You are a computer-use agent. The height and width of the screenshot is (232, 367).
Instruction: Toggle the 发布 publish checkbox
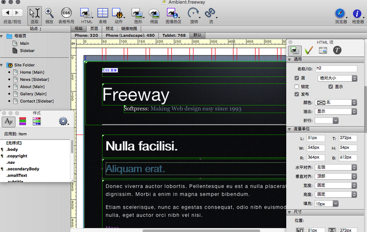[x=297, y=94]
